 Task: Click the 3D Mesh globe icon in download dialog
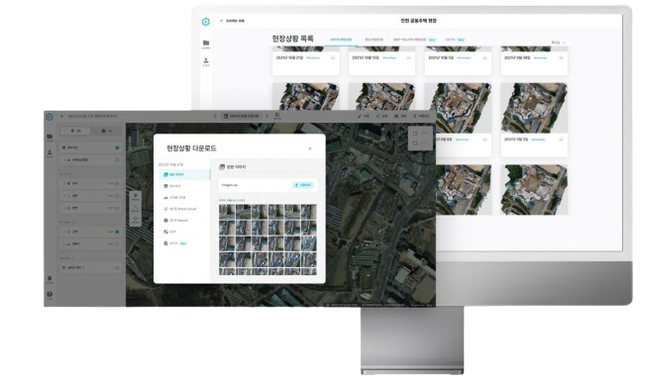(x=165, y=221)
